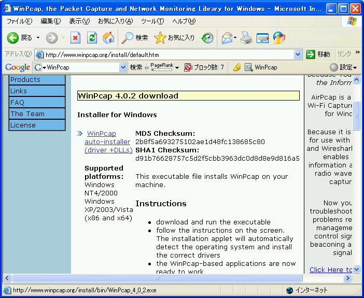
Task: Open the 編集(E) menu
Action: [x=51, y=21]
